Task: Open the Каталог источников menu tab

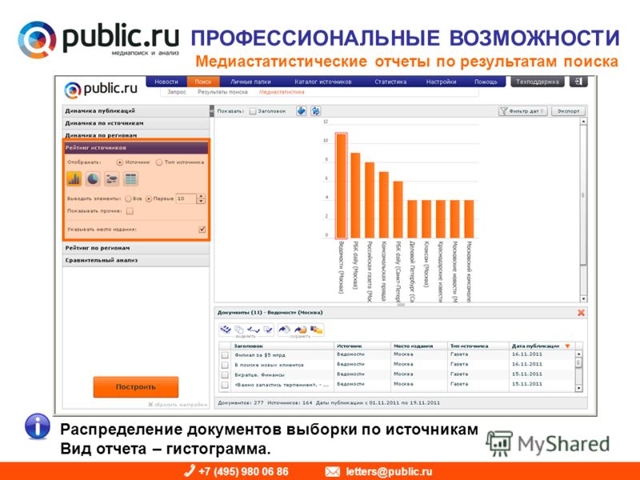Action: [x=323, y=82]
